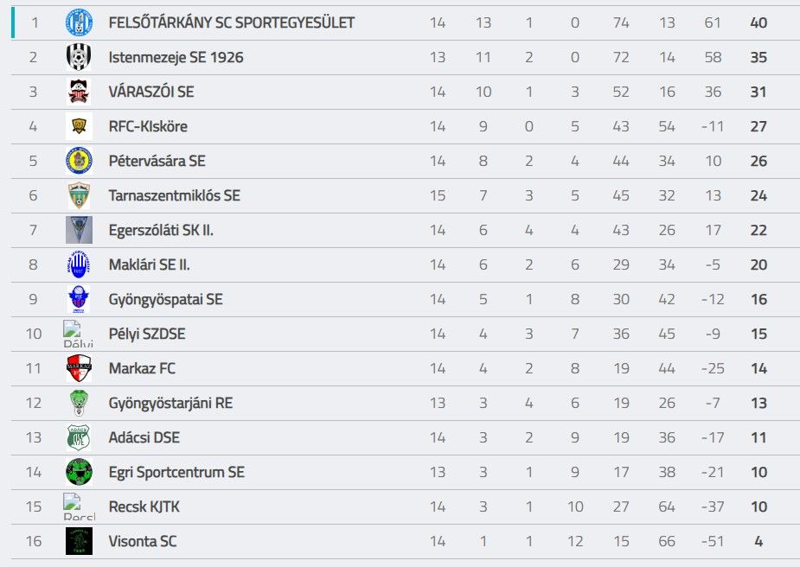Screen dimensions: 800x567
Task: Click the Egri Sportcentrum SE green ball logo
Action: point(79,472)
